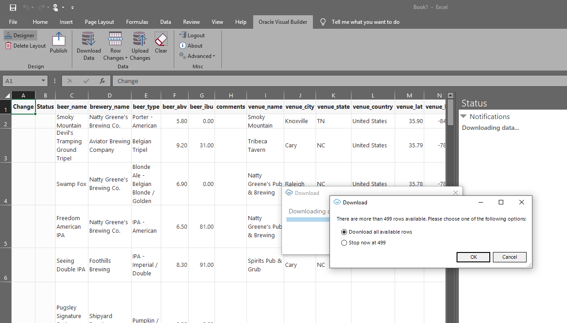Screen dimensions: 567x323
Task: Click the 9.20 beer_abv cell
Action: click(175, 146)
